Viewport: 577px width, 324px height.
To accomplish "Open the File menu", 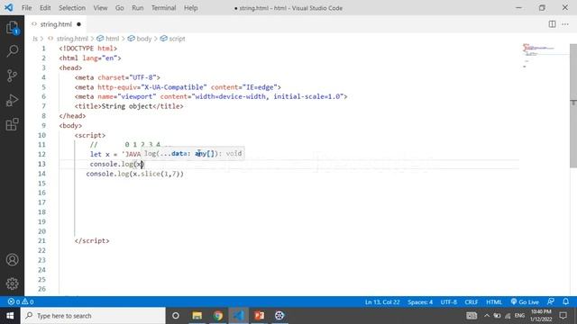I will (x=26, y=8).
